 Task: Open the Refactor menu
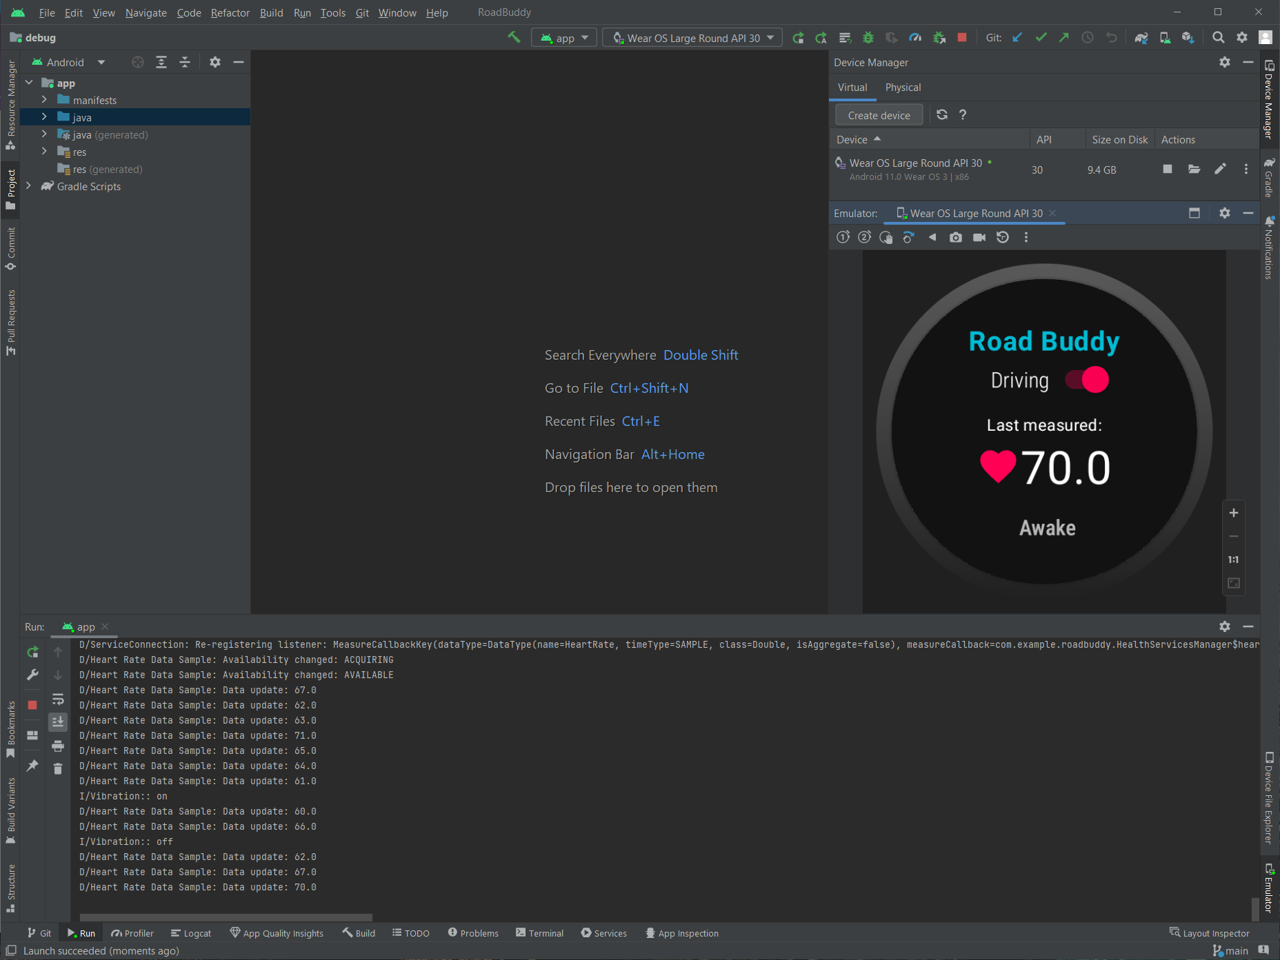(230, 12)
